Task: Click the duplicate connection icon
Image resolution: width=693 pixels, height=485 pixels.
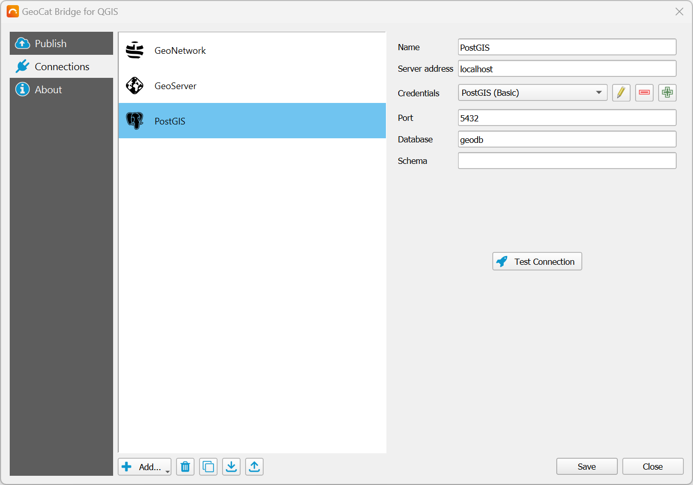Action: click(x=208, y=467)
